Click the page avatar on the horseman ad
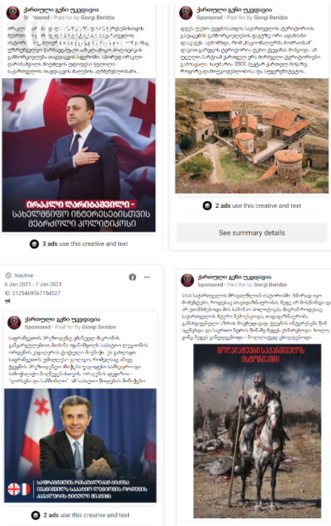This screenshot has width=331, height=526. pyautogui.click(x=188, y=280)
